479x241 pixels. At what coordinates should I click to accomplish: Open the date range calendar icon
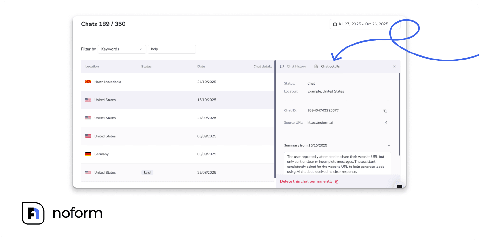[335, 24]
